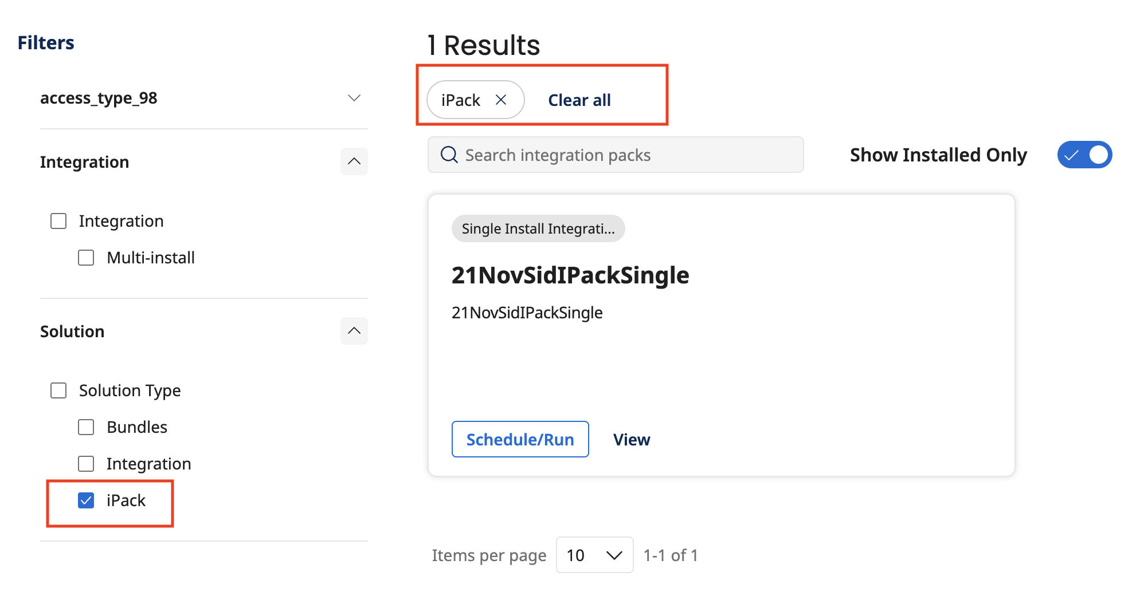Uncheck the iPack checkbox

86,500
